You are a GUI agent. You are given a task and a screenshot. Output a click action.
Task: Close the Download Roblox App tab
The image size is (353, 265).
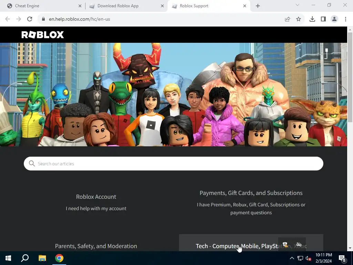click(162, 6)
